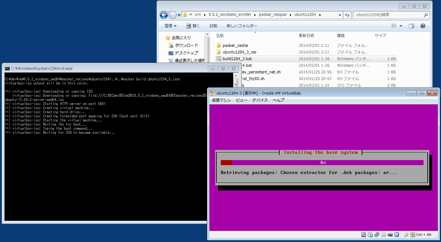Click the mouse integration status icon
Screen dimensions: 441x242
406,235
